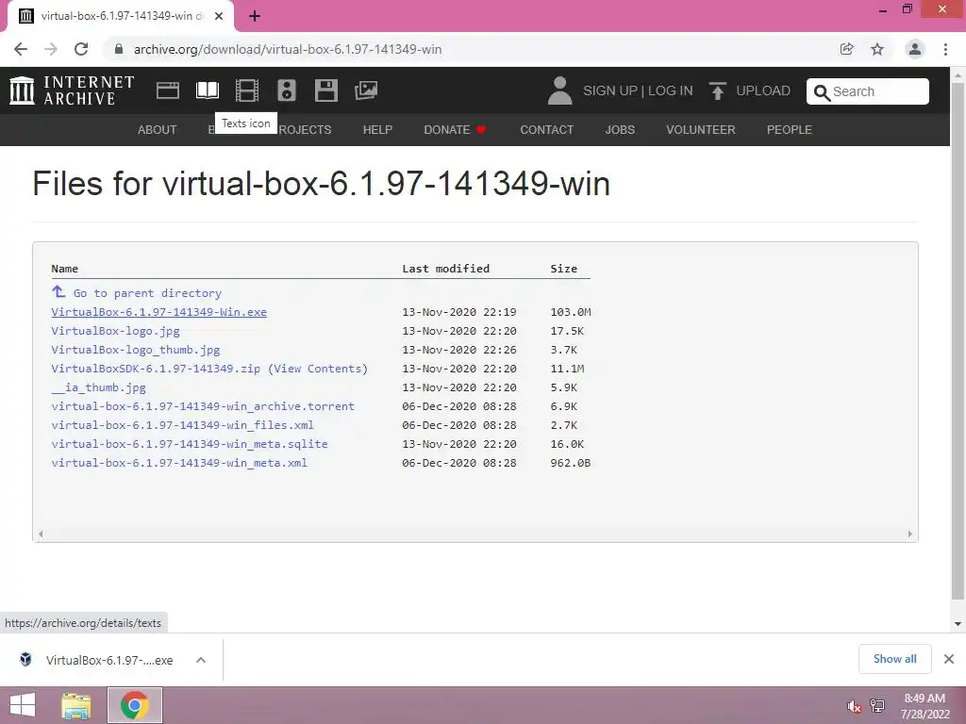Click Show all downloads button
The image size is (966, 724).
click(x=894, y=659)
